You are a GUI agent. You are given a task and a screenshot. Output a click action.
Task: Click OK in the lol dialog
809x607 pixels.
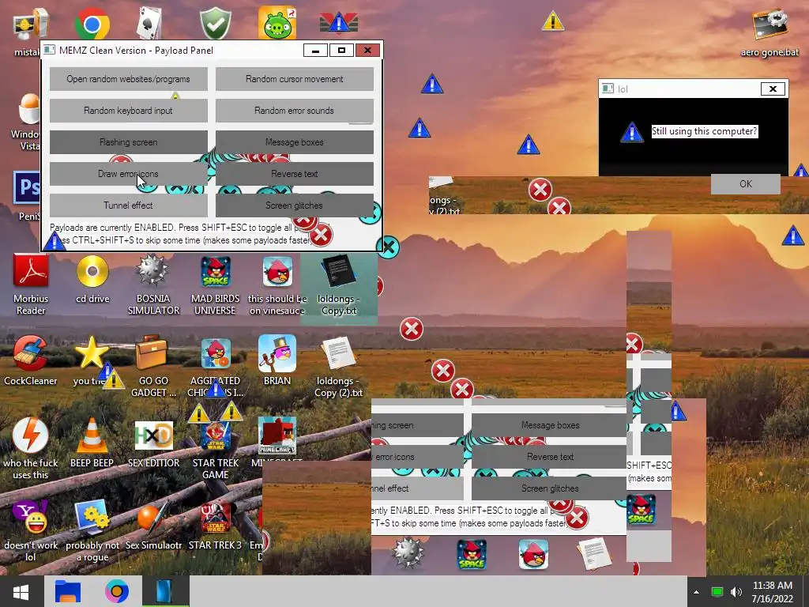click(746, 183)
